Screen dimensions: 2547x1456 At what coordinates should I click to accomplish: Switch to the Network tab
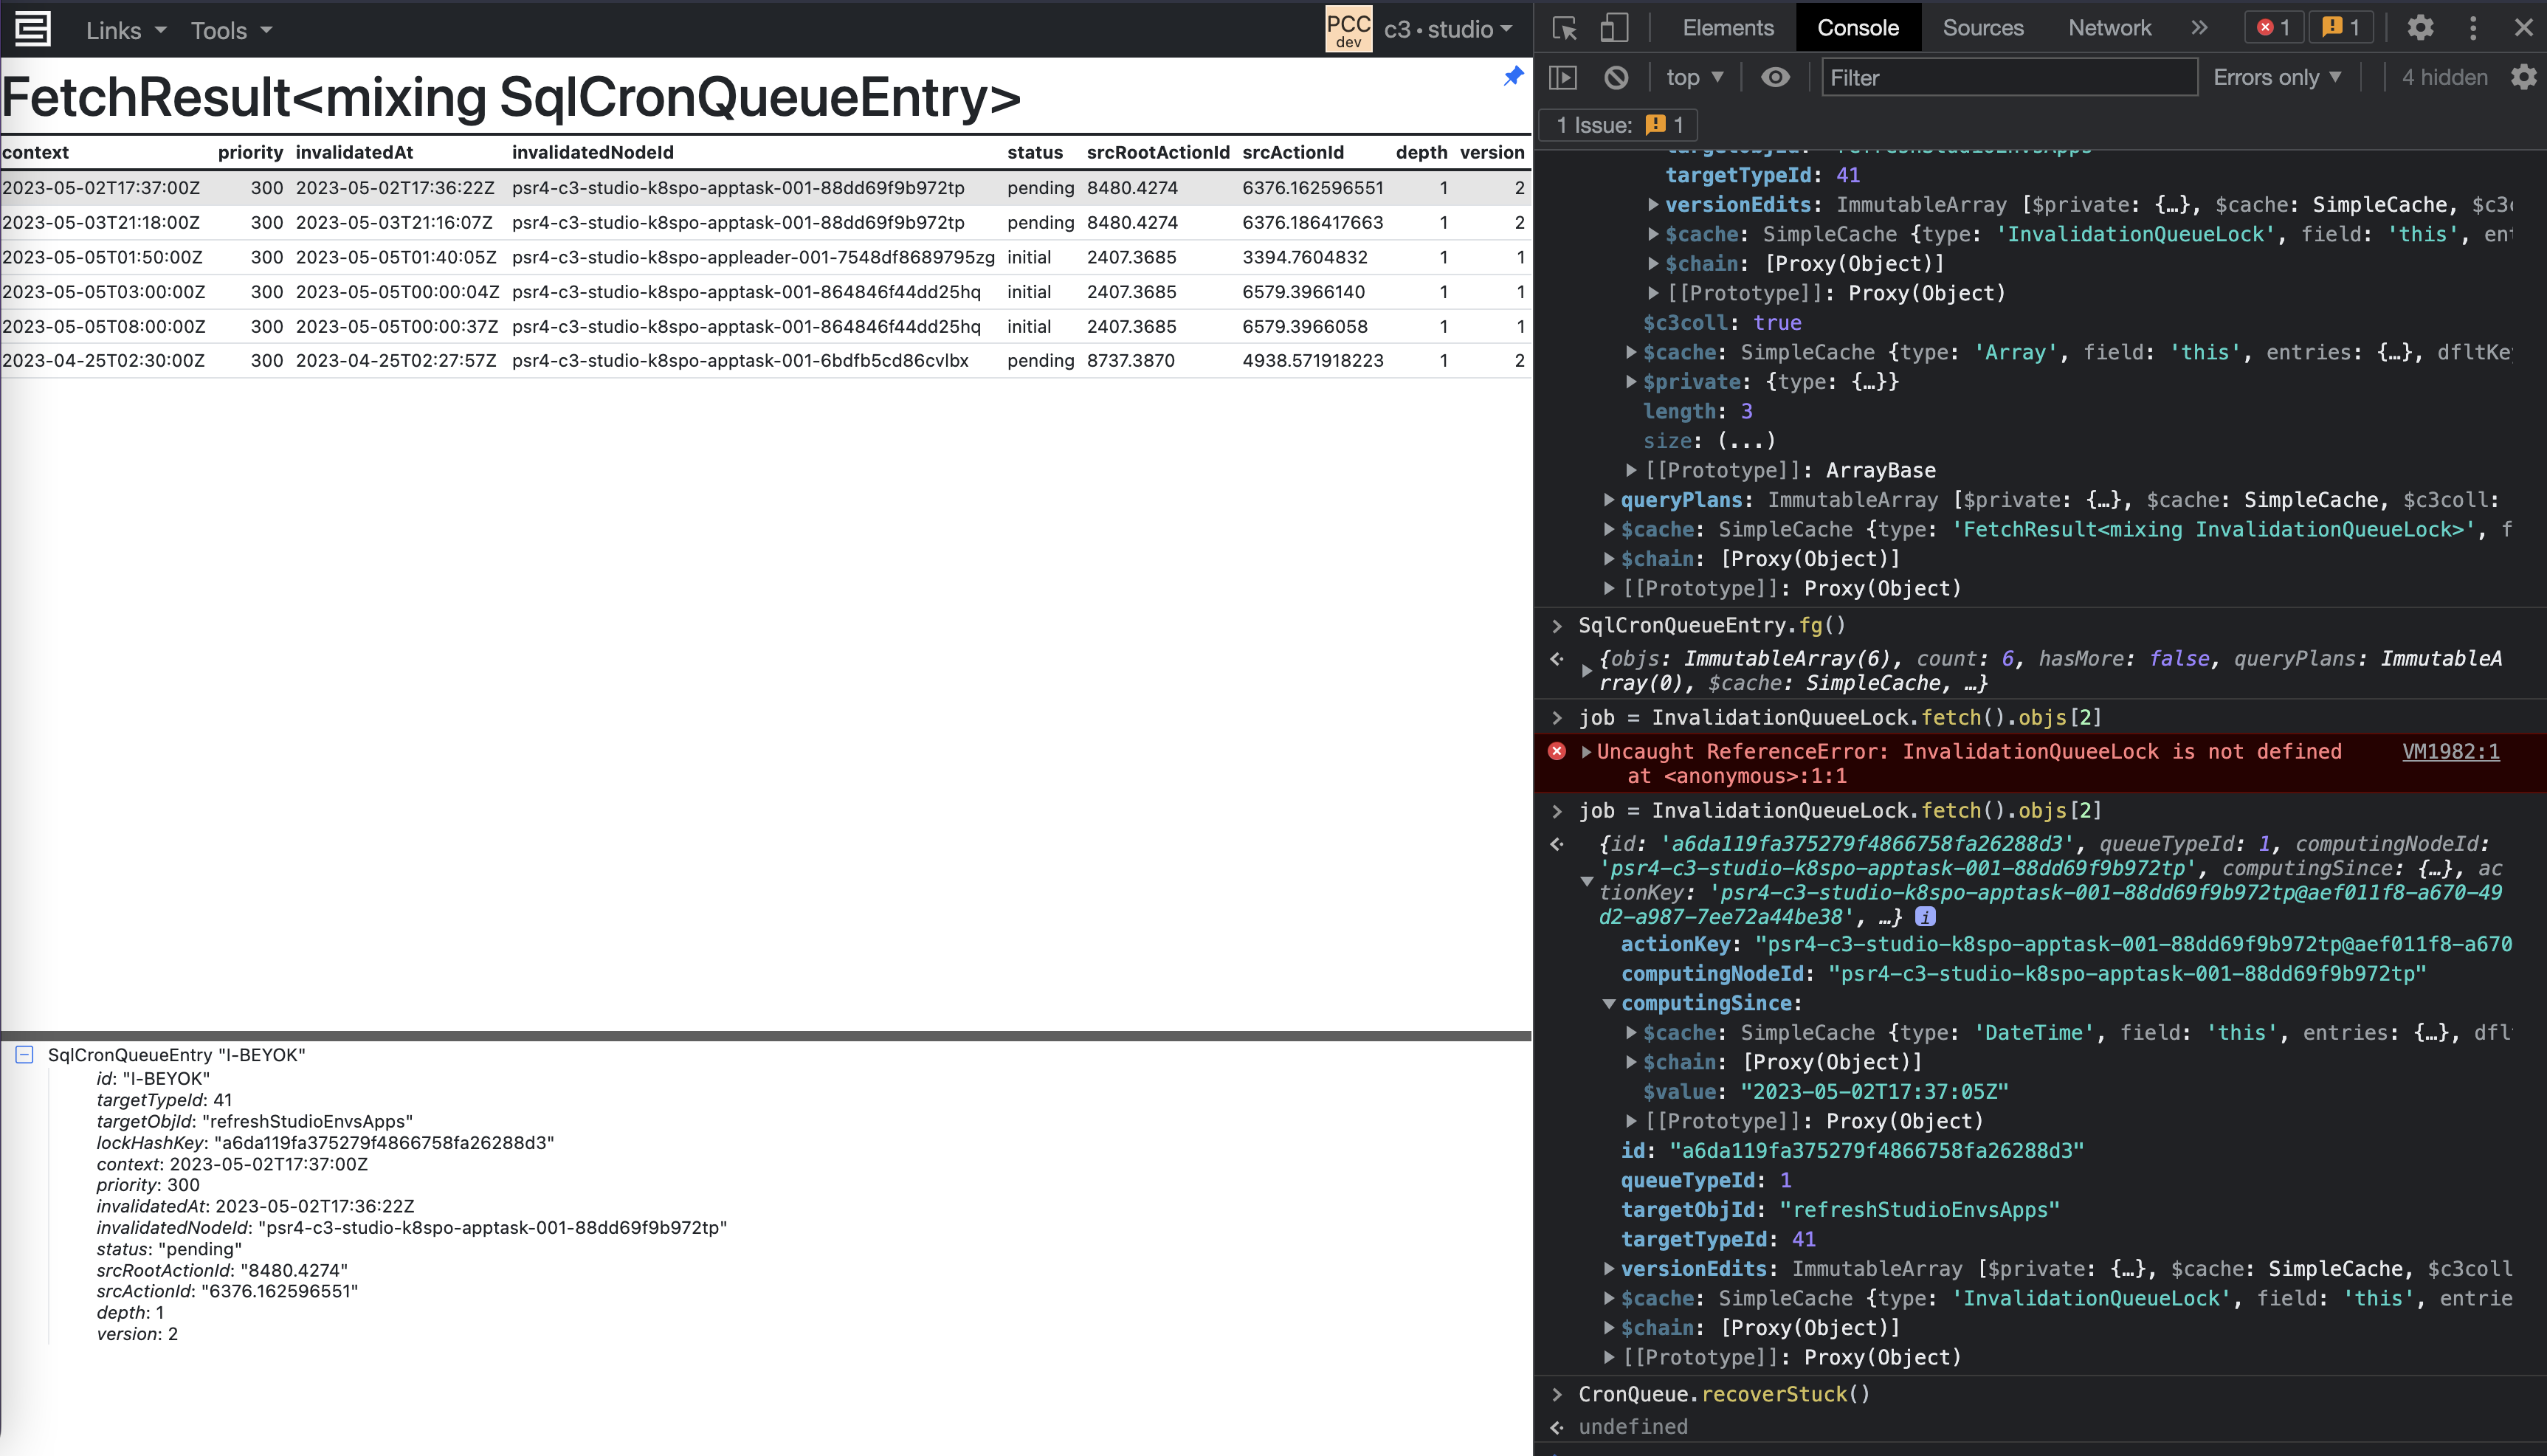[x=2109, y=28]
